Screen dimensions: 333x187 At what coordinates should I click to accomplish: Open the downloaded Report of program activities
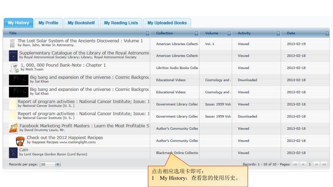click(x=84, y=114)
